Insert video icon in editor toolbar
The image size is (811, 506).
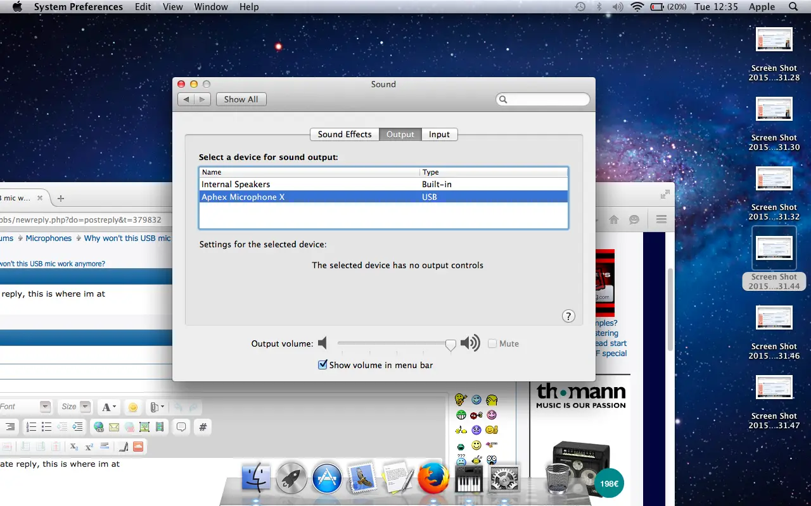point(160,427)
